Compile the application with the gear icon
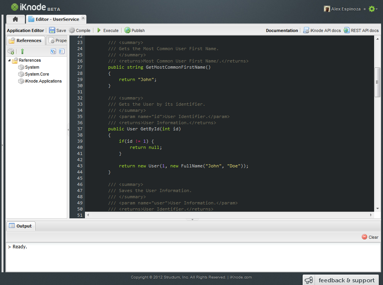Image resolution: width=383 pixels, height=285 pixels. [x=80, y=30]
